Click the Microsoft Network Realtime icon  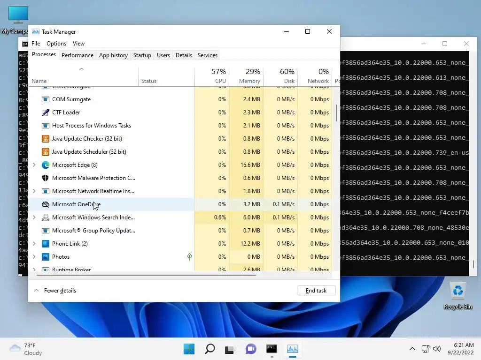click(x=46, y=191)
